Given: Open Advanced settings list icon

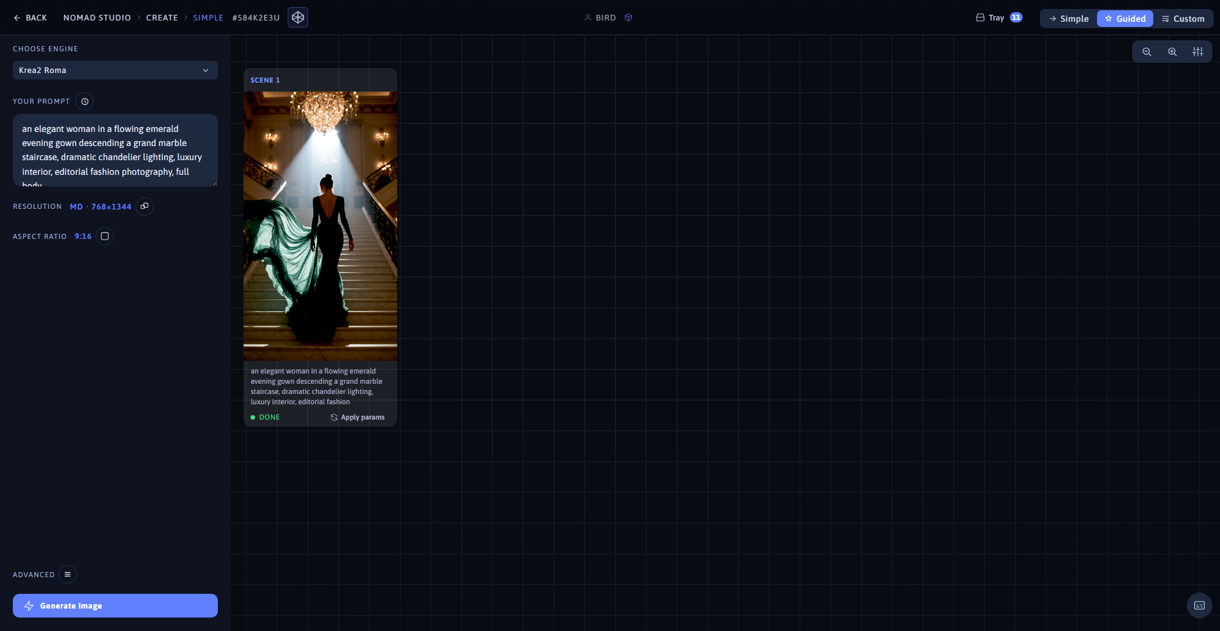Looking at the screenshot, I should pos(67,575).
